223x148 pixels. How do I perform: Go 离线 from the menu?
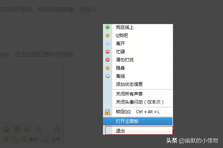[138, 76]
